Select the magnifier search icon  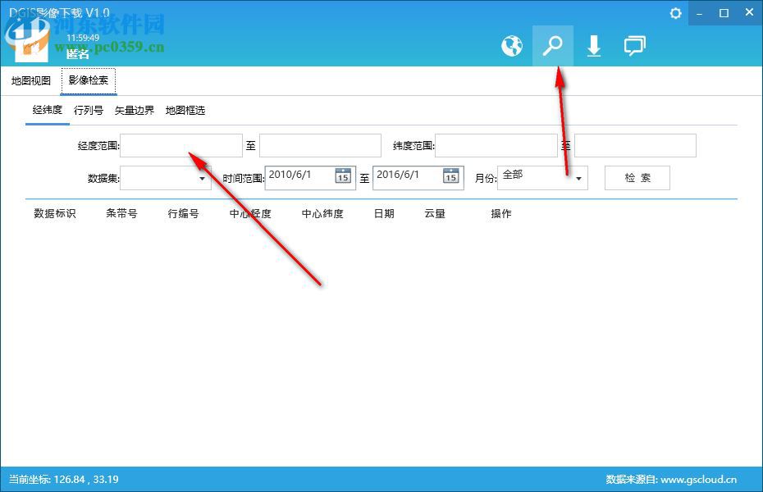(x=553, y=46)
